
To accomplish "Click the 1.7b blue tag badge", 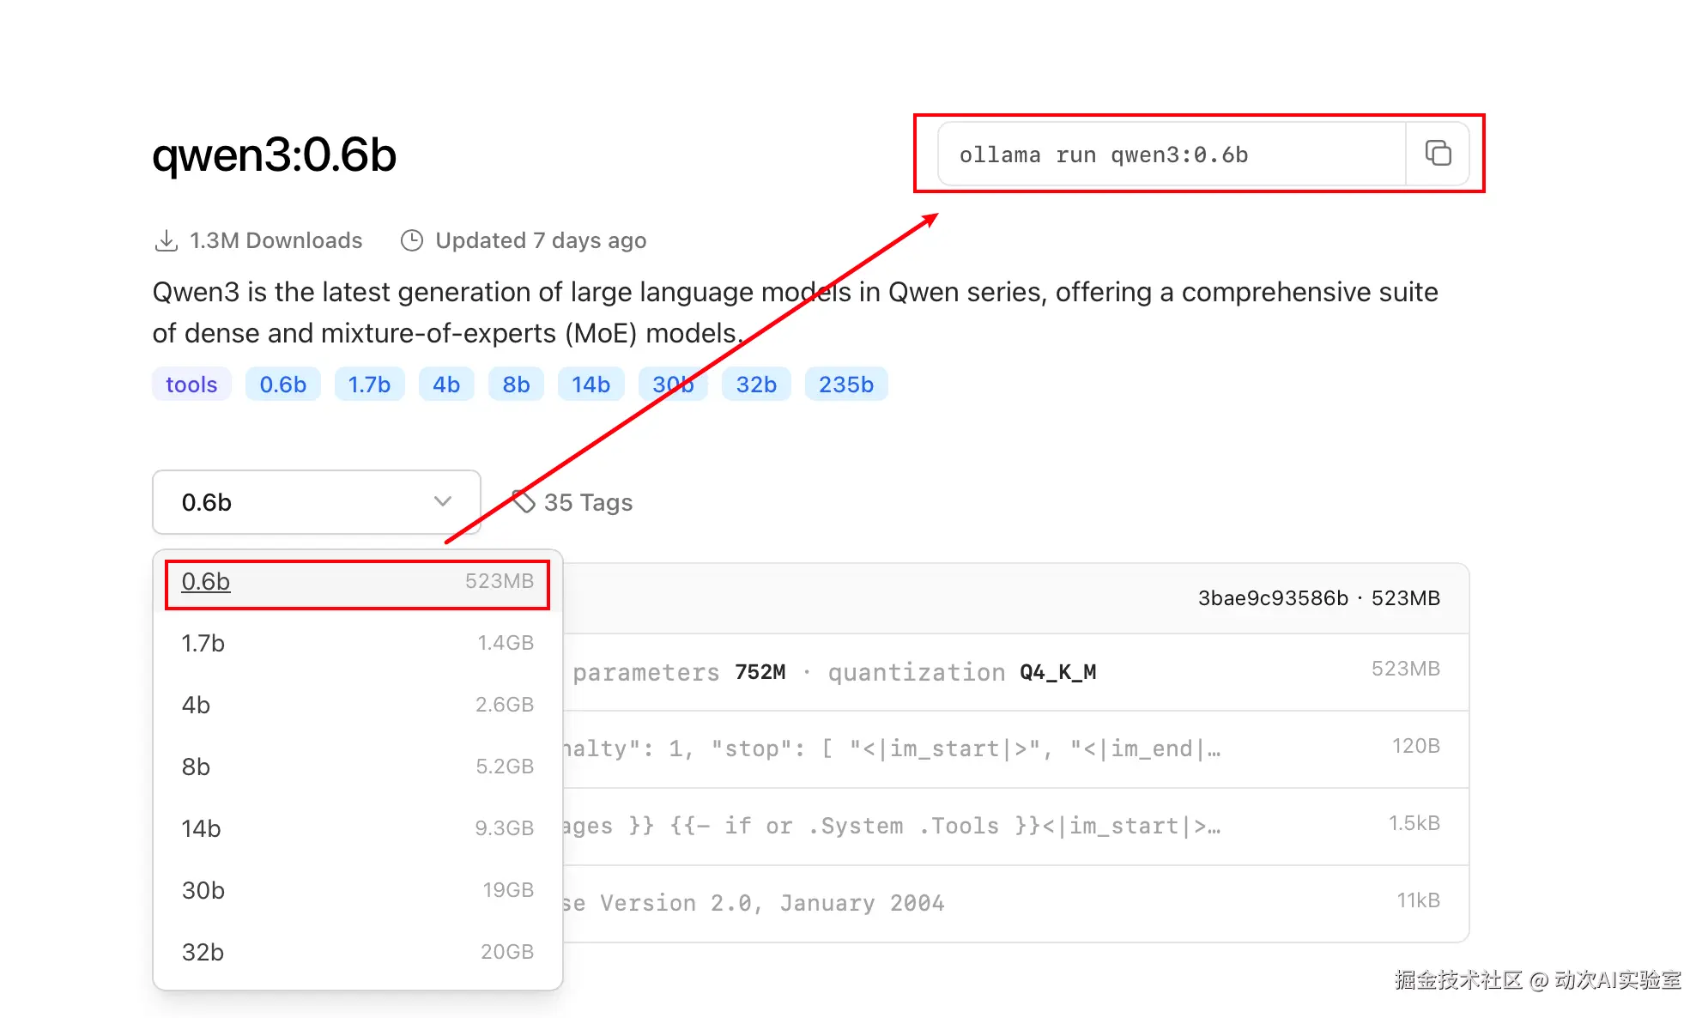I will [369, 385].
